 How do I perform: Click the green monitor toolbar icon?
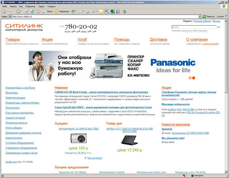click(x=113, y=11)
